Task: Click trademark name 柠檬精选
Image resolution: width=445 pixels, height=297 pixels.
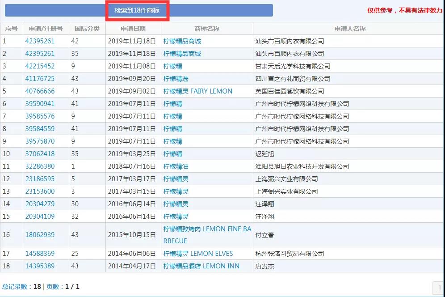Action: point(176,79)
